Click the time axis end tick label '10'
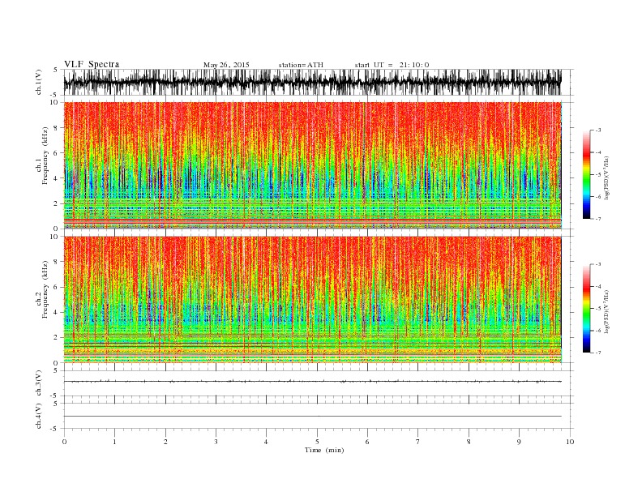642x496 pixels. click(x=570, y=442)
